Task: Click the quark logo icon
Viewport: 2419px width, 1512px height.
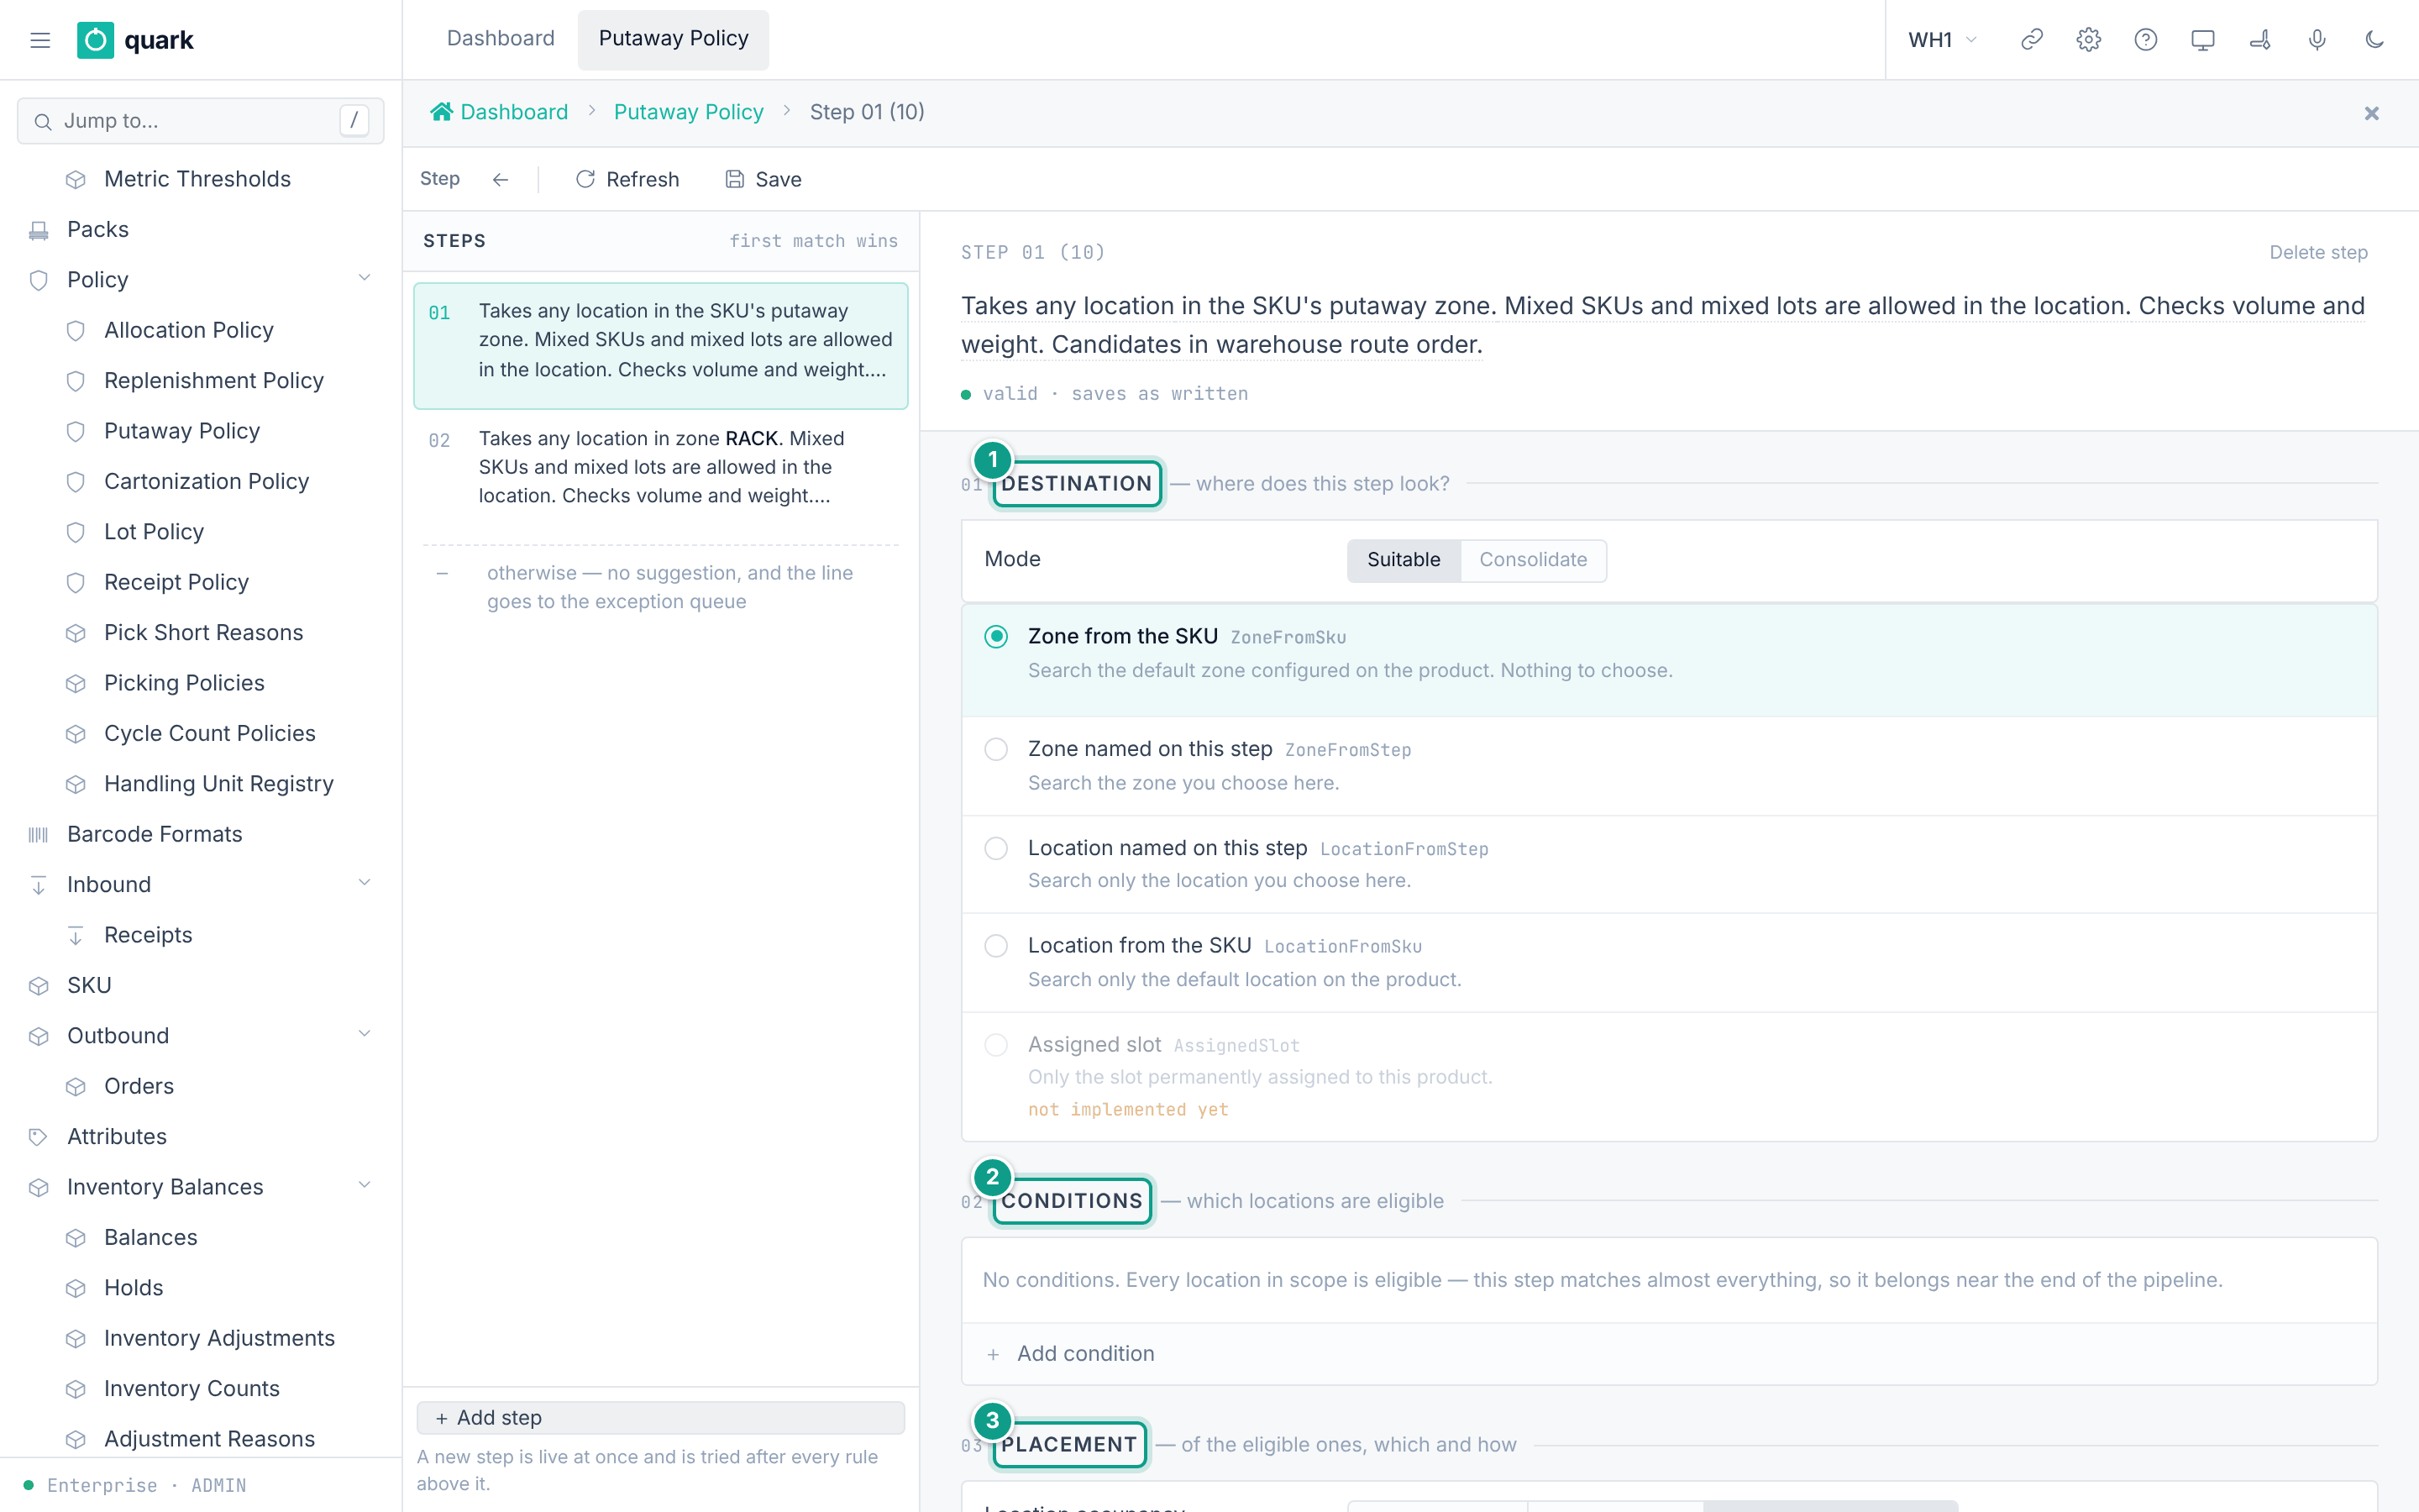Action: (96, 40)
